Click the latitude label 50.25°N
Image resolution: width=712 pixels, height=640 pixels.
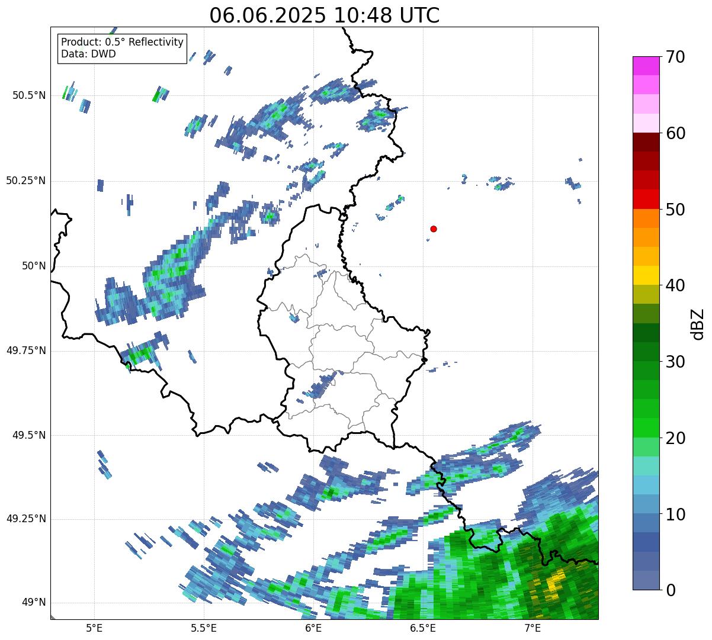point(26,181)
